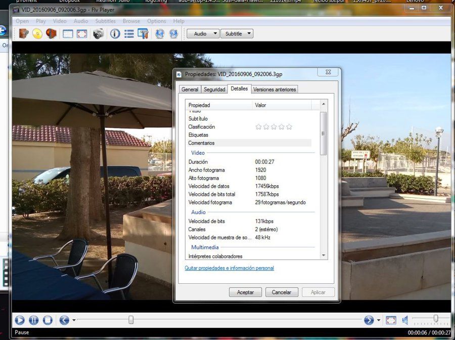Image resolution: width=455 pixels, height=340 pixels.
Task: Mute audio using speaker icon
Action: [405, 320]
